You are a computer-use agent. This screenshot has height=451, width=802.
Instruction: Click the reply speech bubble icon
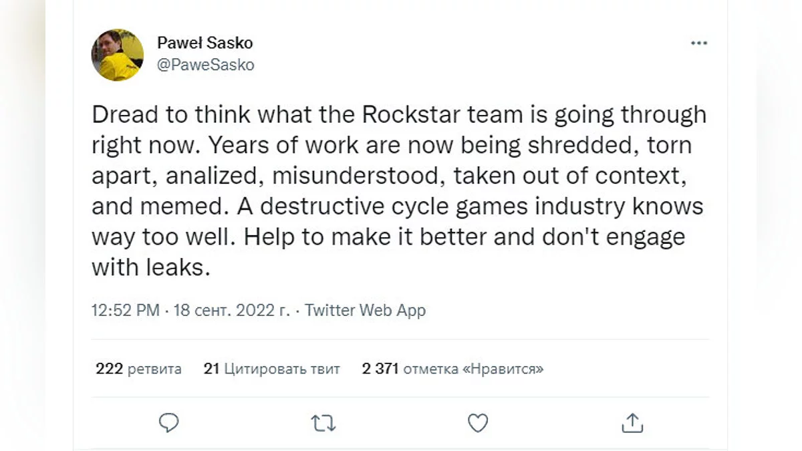tap(169, 422)
